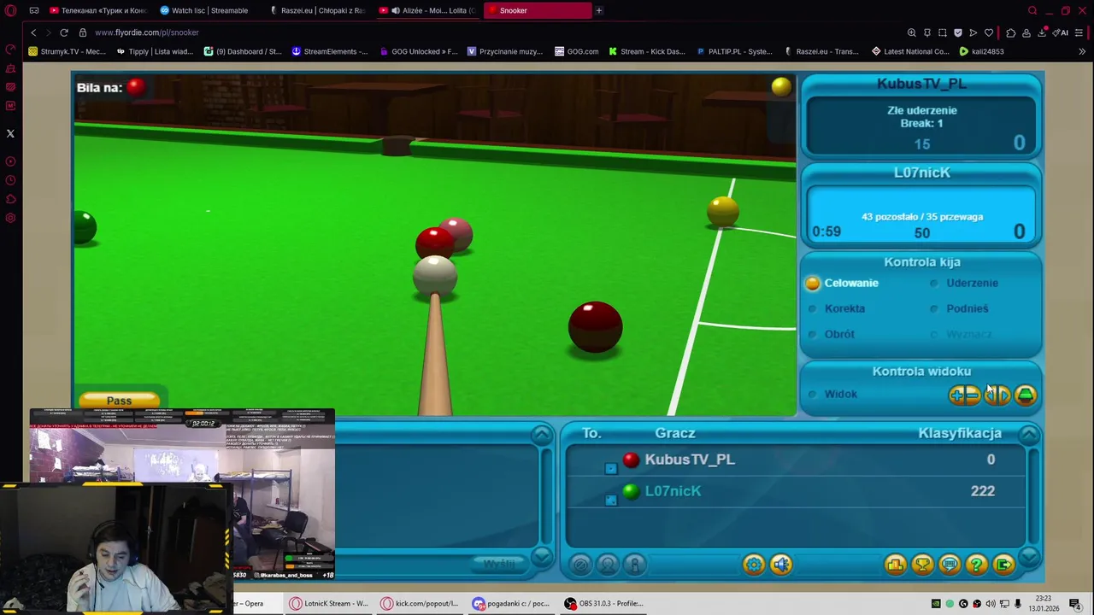Toggle checkbox beside KubusTV_PL
1094x615 pixels.
point(610,468)
